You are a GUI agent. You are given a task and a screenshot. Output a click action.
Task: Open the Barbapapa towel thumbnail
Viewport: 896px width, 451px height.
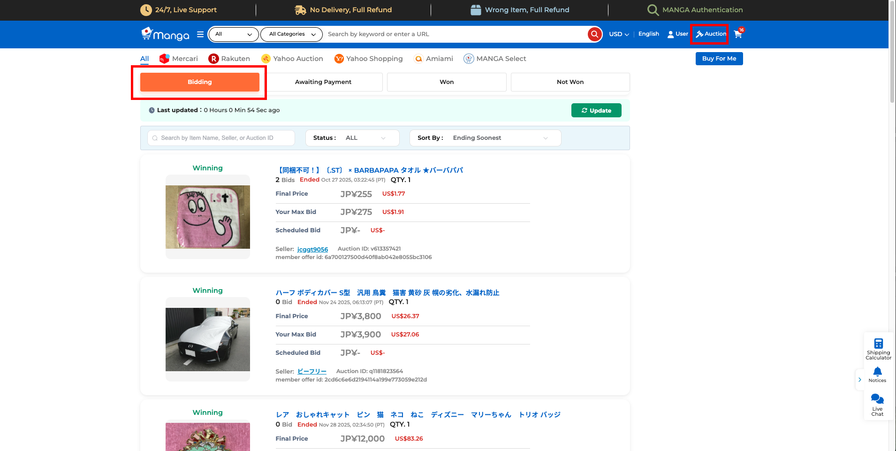208,217
